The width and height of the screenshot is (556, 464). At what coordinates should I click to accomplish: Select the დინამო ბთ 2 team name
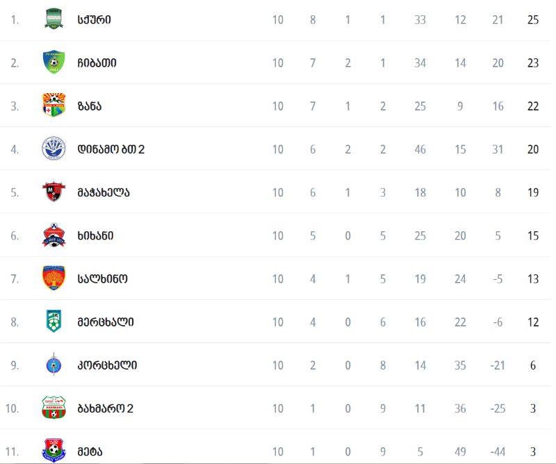[x=111, y=149]
